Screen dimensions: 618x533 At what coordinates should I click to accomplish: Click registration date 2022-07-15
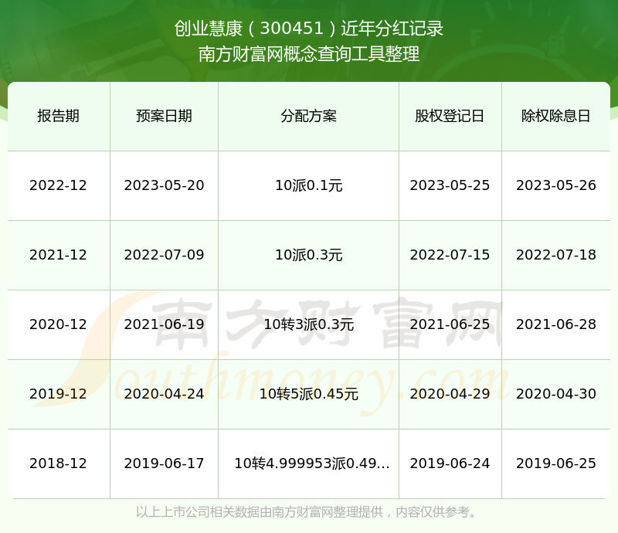[450, 255]
